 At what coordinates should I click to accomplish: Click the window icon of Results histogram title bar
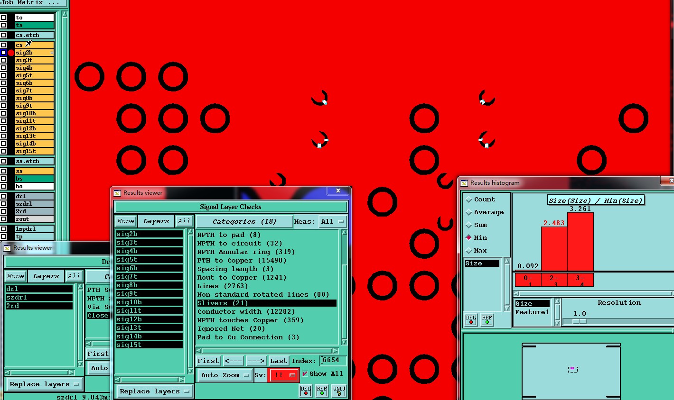pos(464,183)
